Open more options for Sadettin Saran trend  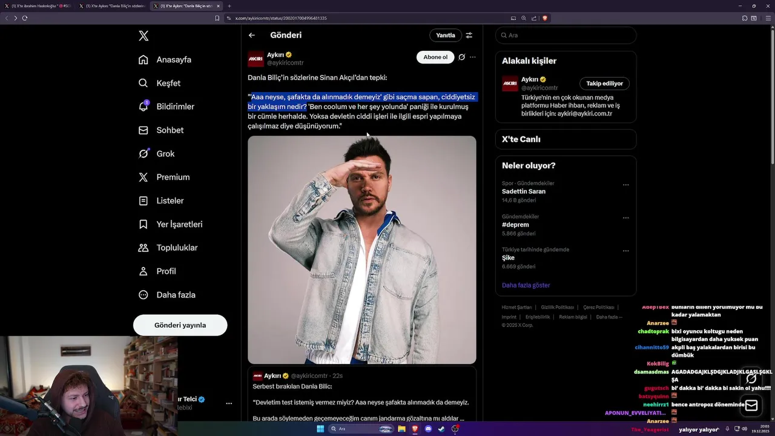tap(626, 185)
